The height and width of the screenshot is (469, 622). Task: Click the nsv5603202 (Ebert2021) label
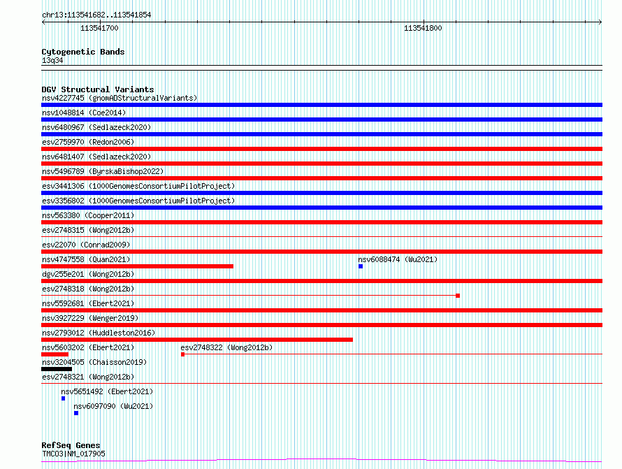tap(88, 347)
